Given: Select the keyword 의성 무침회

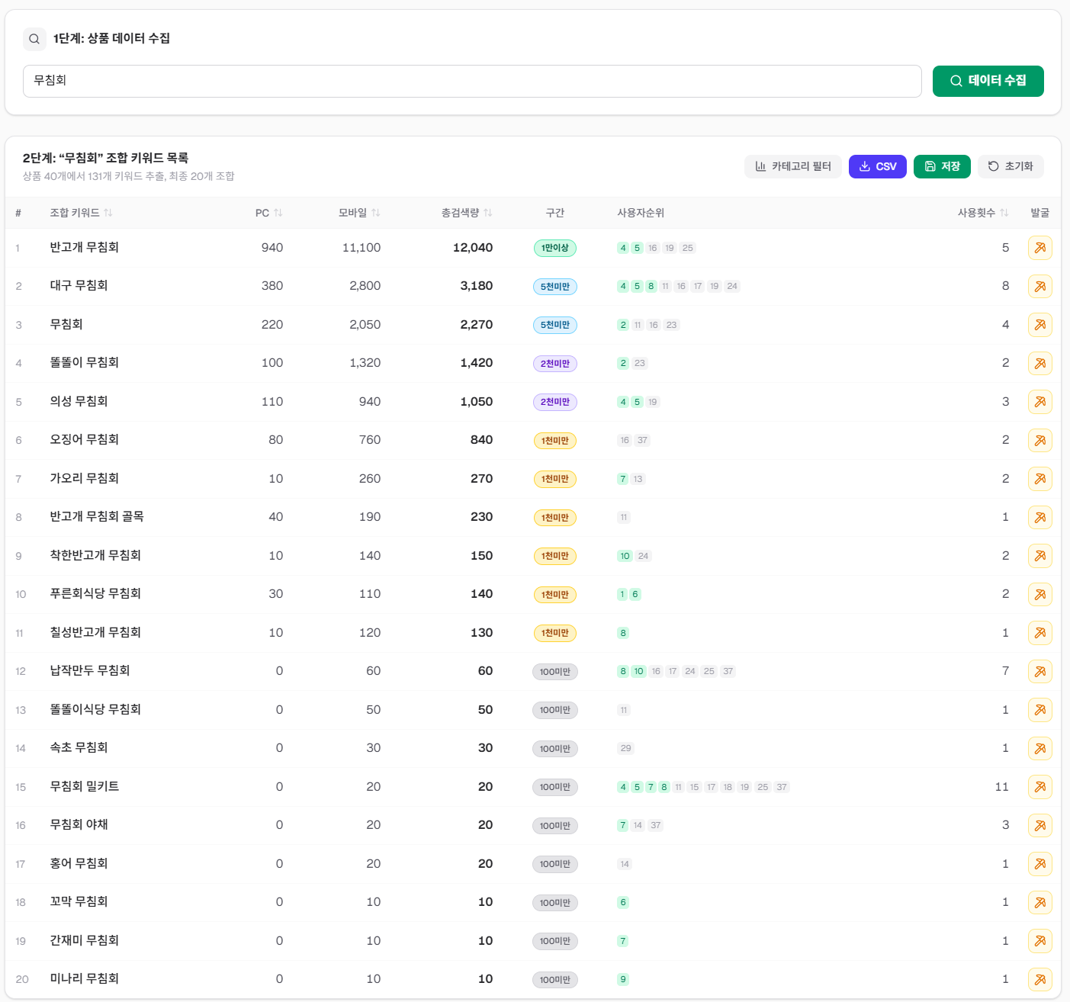Looking at the screenshot, I should [79, 401].
